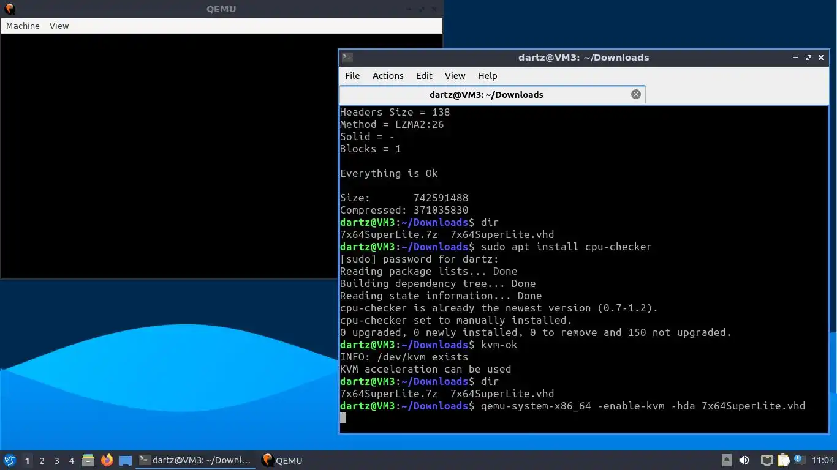Click 'KVM acceleration can be used' line
Image resolution: width=837 pixels, height=470 pixels.
[426, 369]
